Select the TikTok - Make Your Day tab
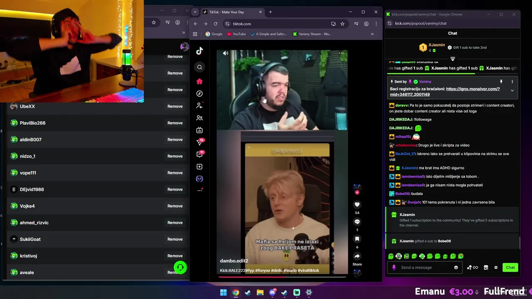Image resolution: width=532 pixels, height=299 pixels. click(x=233, y=12)
